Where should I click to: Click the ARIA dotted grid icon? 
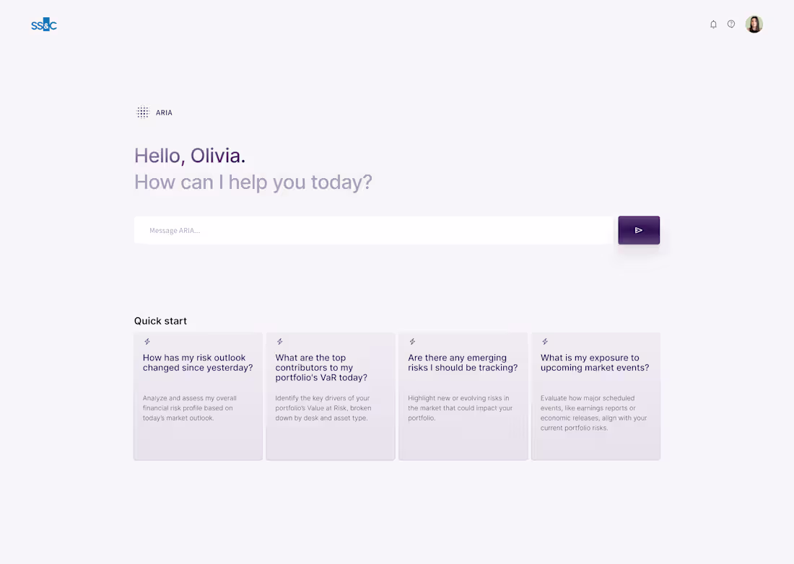(143, 113)
